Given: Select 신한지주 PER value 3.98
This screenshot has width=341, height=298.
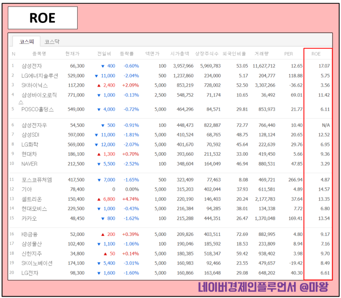Looking at the screenshot, I should [x=298, y=253].
